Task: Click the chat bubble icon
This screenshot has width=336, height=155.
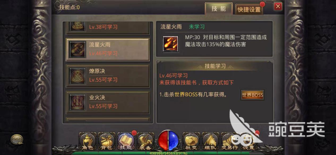Action: [17, 139]
